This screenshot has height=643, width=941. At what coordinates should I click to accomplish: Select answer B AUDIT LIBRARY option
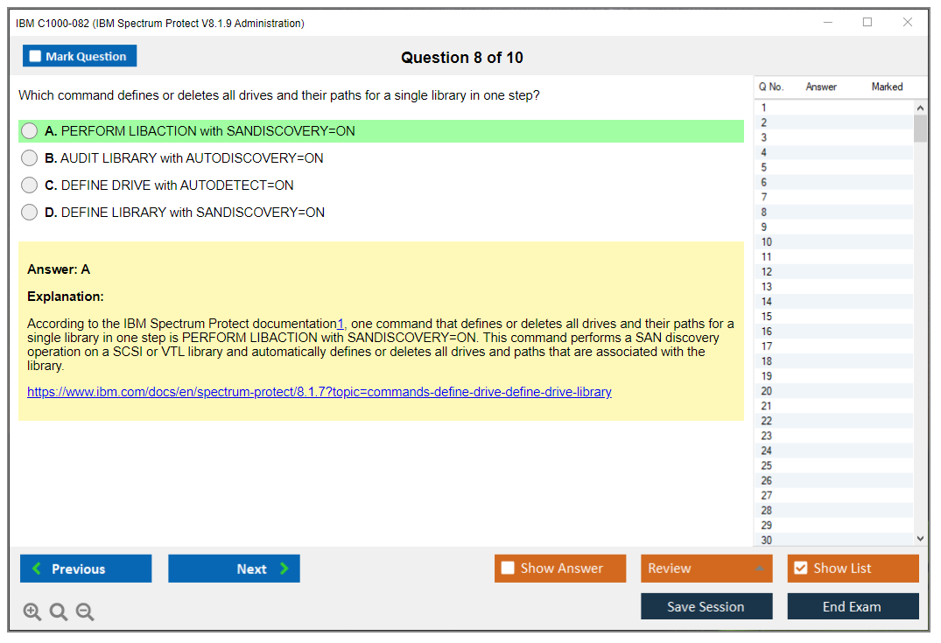(30, 158)
